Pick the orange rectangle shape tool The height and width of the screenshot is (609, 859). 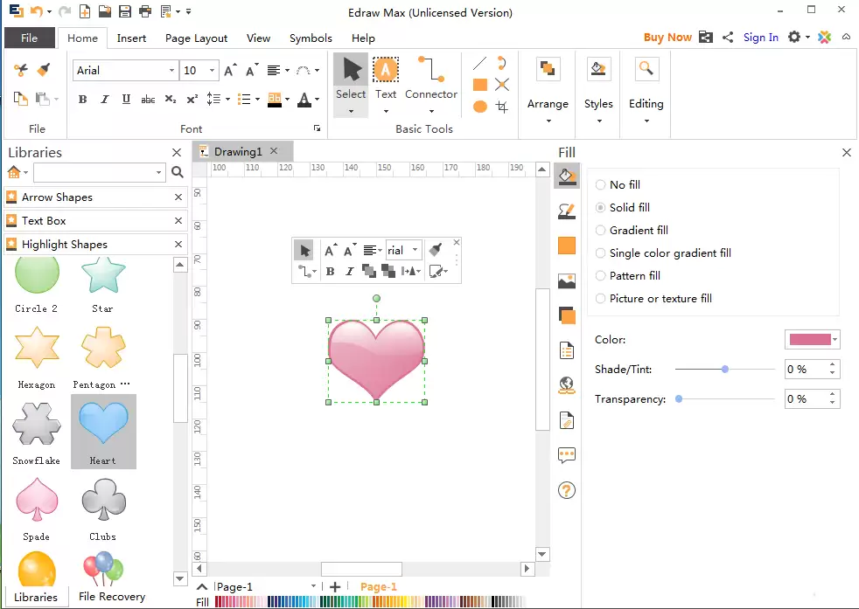pyautogui.click(x=480, y=85)
